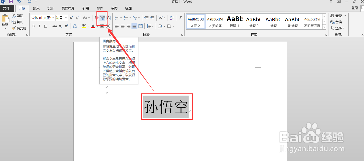The width and height of the screenshot is (364, 161).
Task: Click the Replace (替换) button
Action: click(x=336, y=22)
